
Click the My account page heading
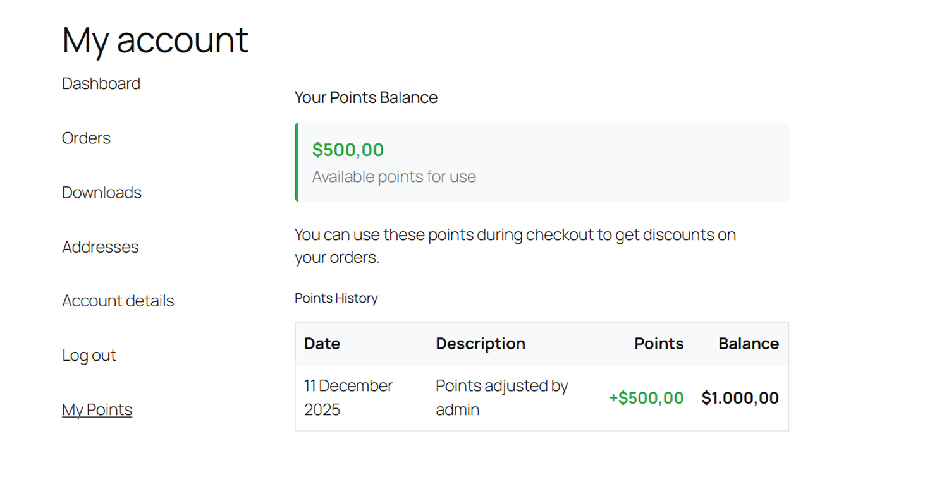[x=154, y=40]
